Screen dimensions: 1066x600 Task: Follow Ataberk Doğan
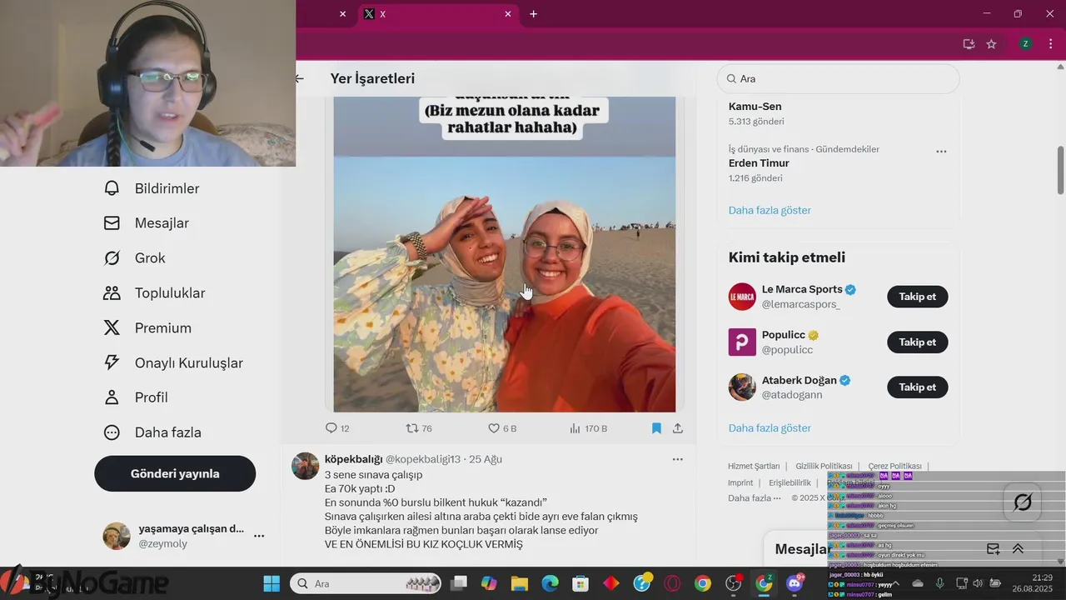point(918,387)
